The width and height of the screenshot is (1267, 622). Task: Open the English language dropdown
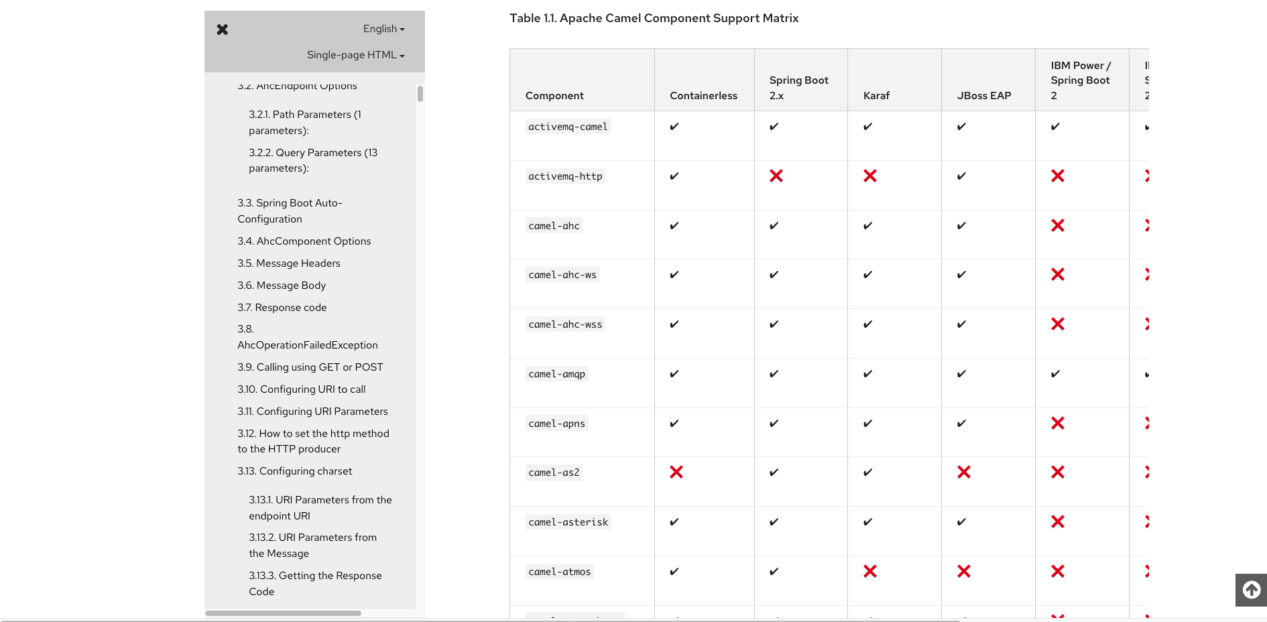pos(383,29)
